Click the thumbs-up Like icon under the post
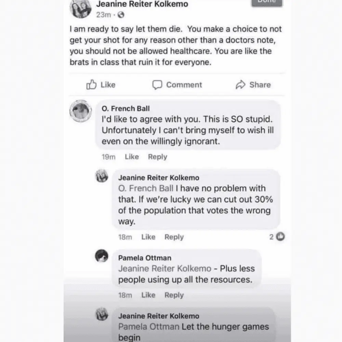 point(91,84)
